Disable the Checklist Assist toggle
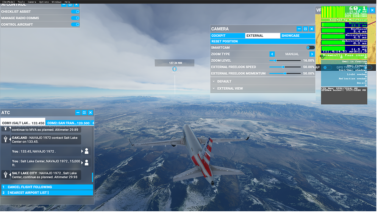The width and height of the screenshot is (392, 220). 76,11
